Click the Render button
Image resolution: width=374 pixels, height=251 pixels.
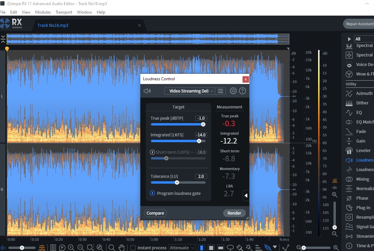(234, 213)
